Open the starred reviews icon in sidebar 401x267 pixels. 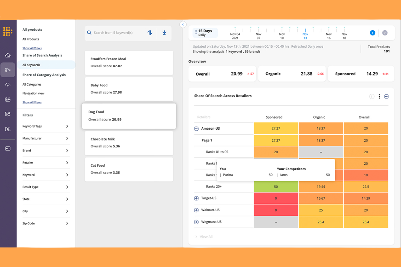(8, 114)
